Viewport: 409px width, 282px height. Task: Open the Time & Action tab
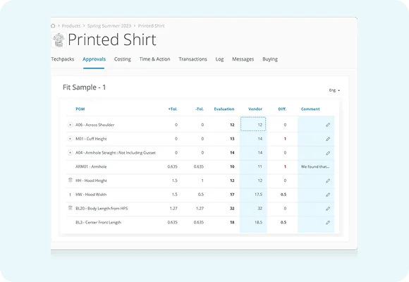[154, 59]
